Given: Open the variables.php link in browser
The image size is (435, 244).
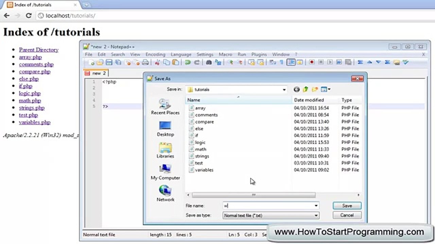Looking at the screenshot, I should (x=35, y=122).
